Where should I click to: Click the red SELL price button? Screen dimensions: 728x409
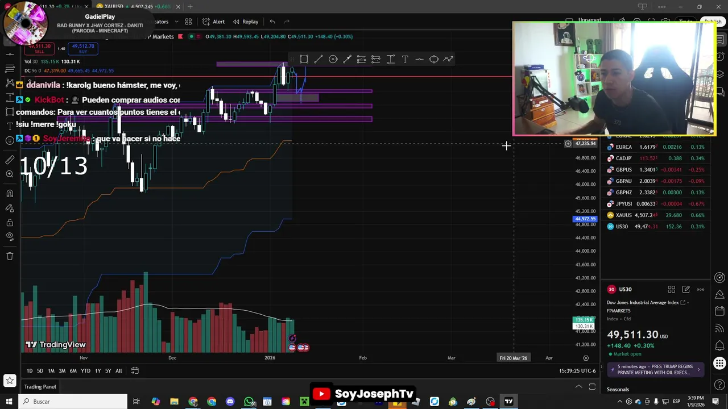(x=39, y=49)
